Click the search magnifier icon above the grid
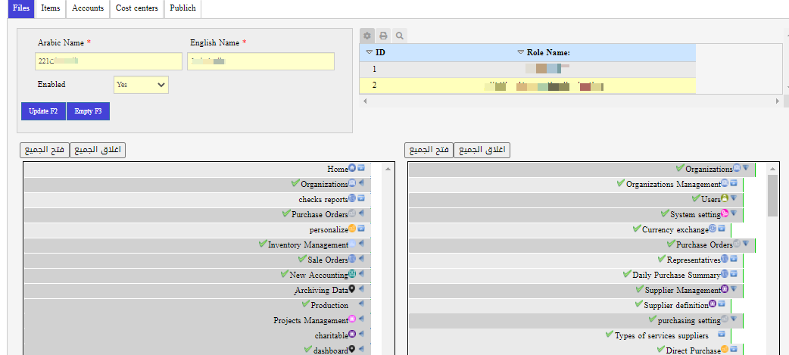789x355 pixels. (399, 36)
